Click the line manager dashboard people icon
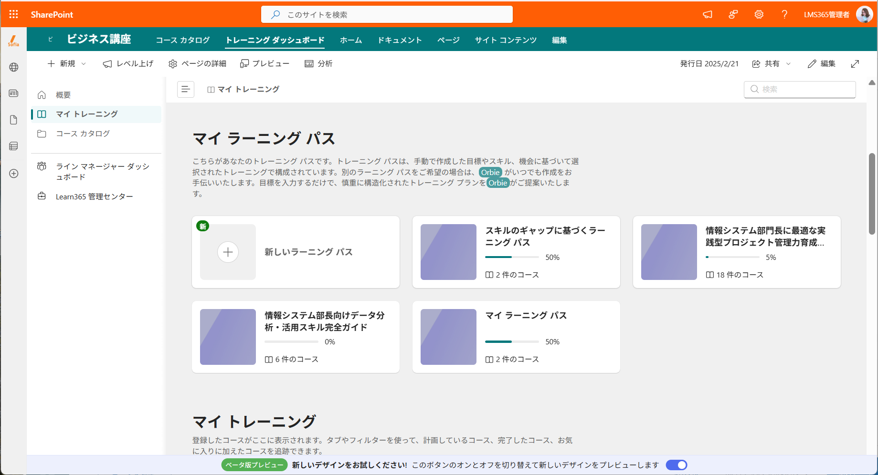 click(42, 166)
